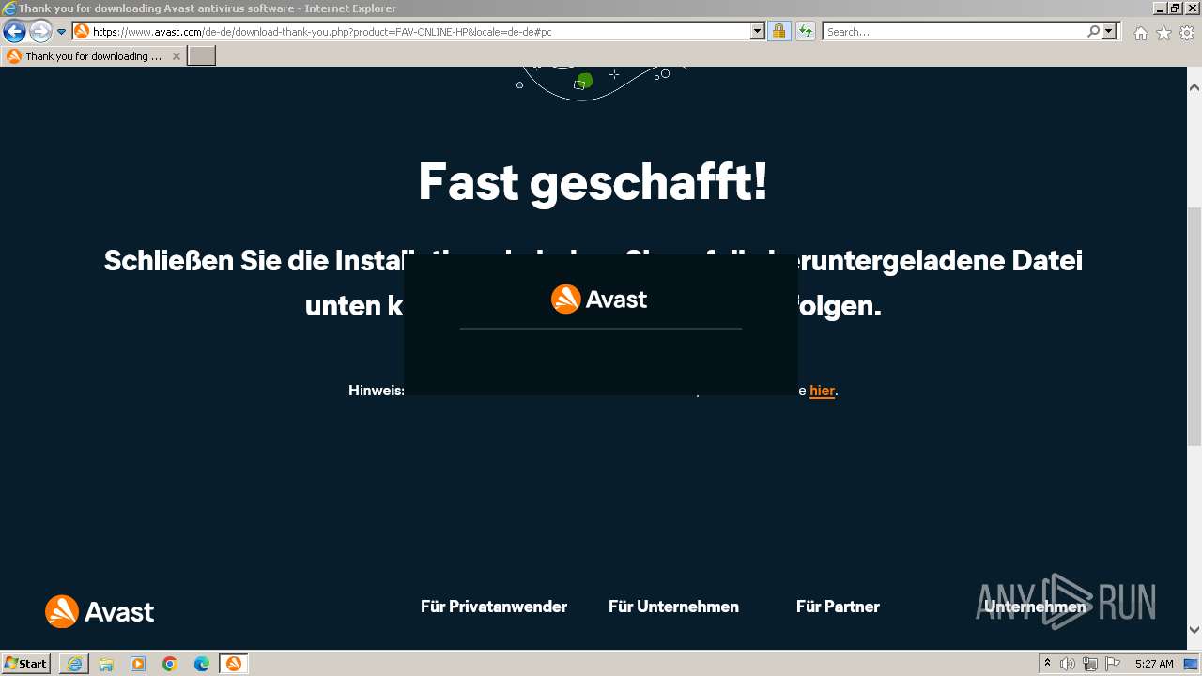Click the security lock icon

tap(778, 31)
